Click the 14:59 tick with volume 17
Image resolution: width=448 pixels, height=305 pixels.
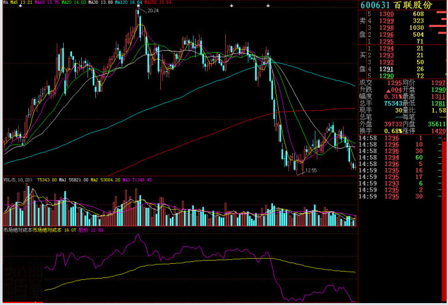(x=400, y=177)
